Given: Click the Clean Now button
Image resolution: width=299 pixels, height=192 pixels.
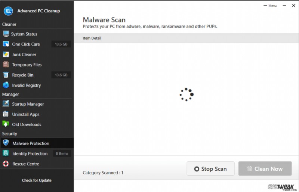Looking at the screenshot, I should tap(265, 169).
